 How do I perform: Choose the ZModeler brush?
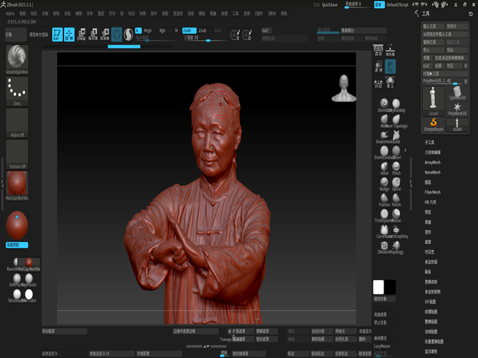point(384,245)
